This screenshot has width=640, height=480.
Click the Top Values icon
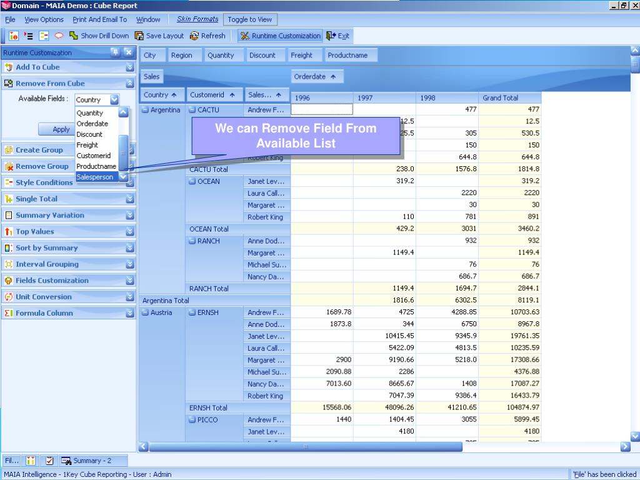9,232
